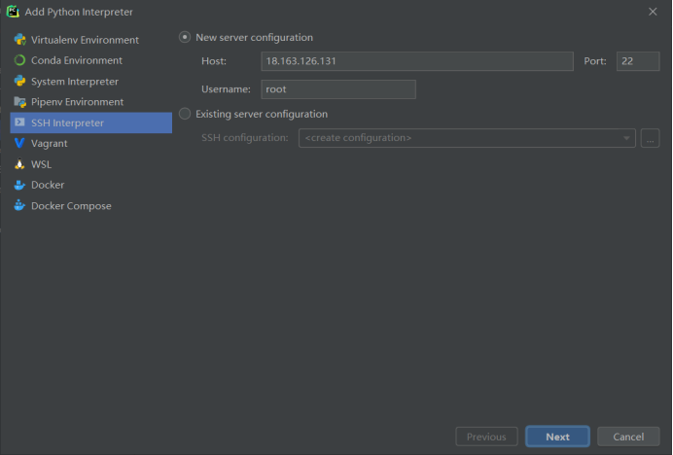673x455 pixels.
Task: Click the Port: label
Action: point(595,61)
